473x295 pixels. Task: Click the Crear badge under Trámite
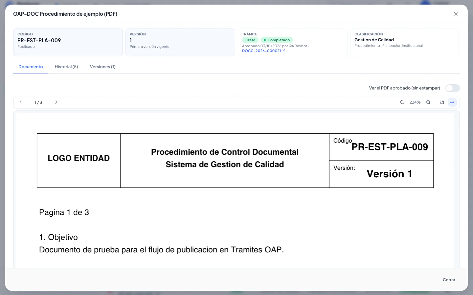[250, 40]
